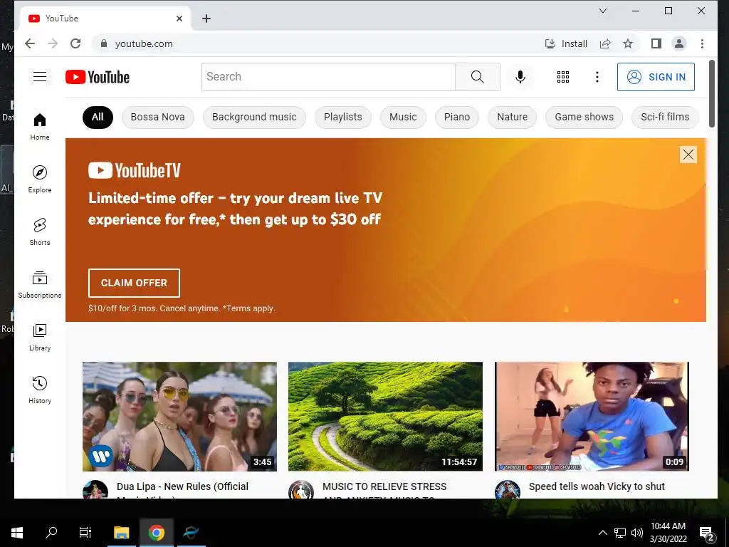Click the Chrome taskbar icon
Image resolution: width=729 pixels, height=547 pixels.
157,533
